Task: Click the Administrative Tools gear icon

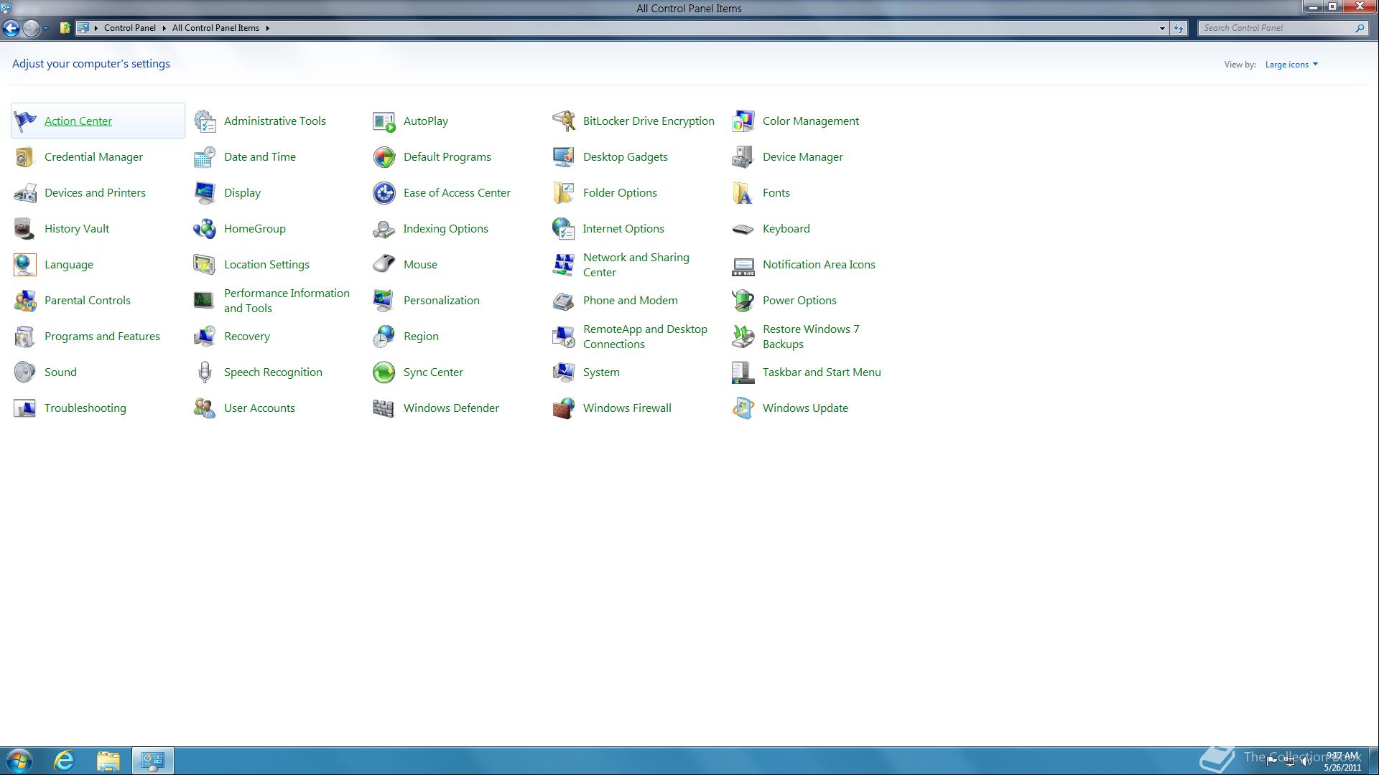Action: click(x=205, y=121)
